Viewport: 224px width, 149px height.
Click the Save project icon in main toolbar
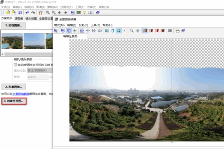coord(20,13)
